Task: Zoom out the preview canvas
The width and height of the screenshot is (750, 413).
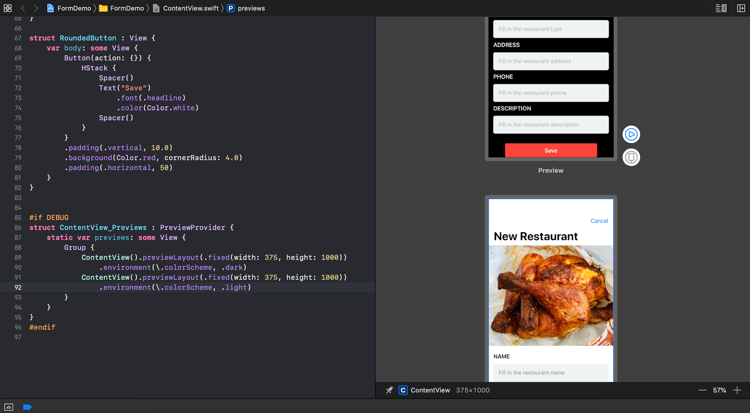Action: click(702, 390)
